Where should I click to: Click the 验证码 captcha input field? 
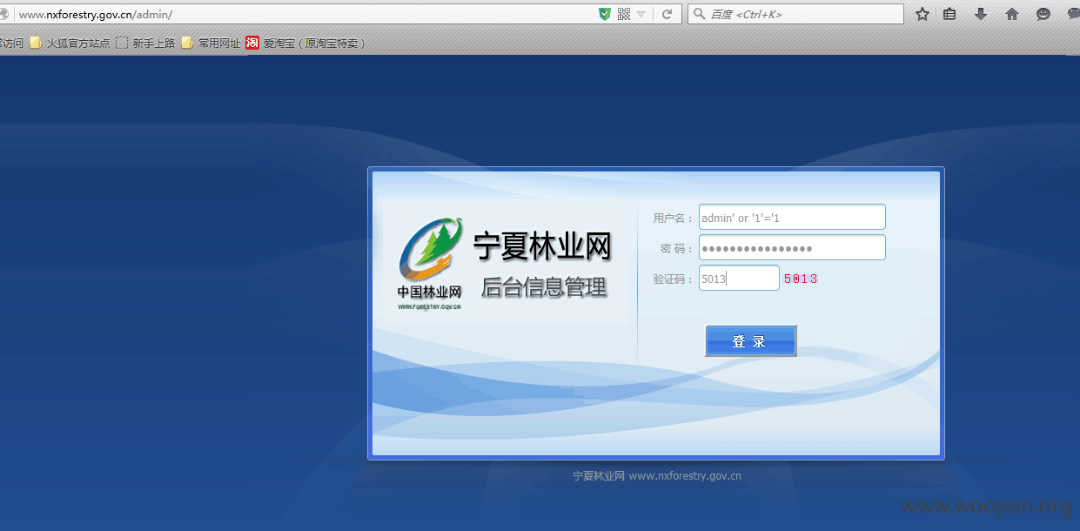point(739,279)
